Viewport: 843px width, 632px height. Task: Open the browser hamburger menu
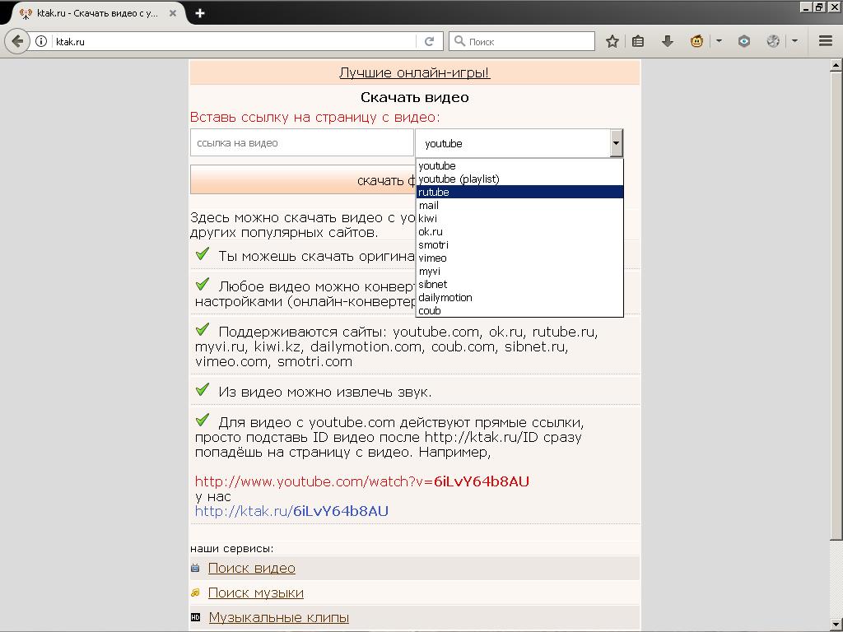(825, 41)
